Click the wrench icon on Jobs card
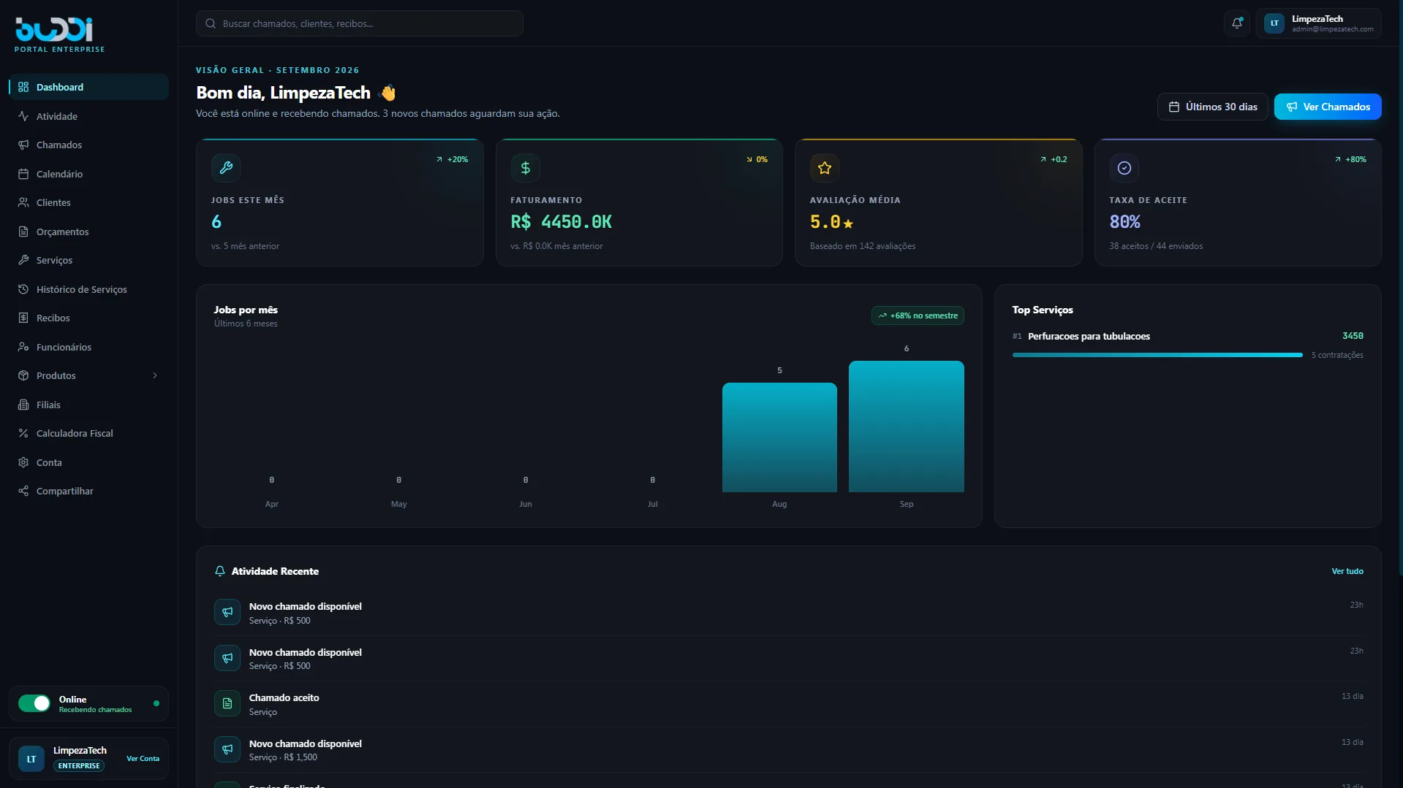This screenshot has width=1403, height=788. tap(226, 168)
